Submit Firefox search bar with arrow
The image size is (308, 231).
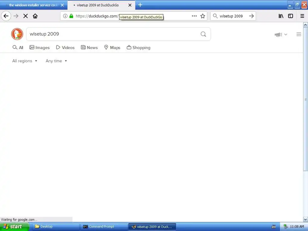251,16
